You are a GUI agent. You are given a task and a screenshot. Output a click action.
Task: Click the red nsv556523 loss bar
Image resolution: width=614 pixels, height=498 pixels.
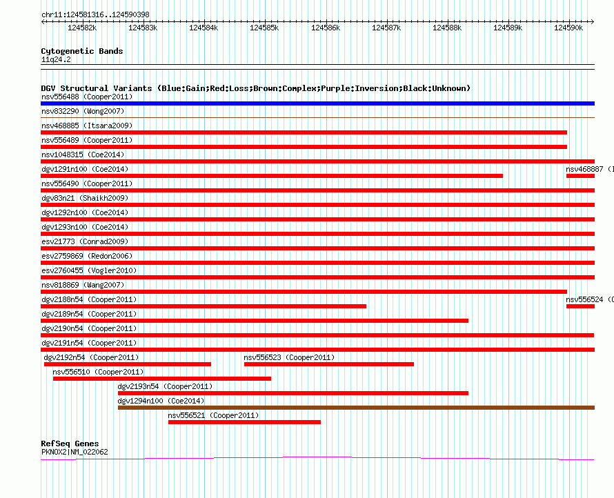329,364
